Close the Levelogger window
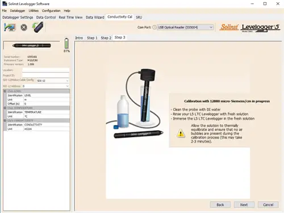The height and width of the screenshot is (213, 284). 278,3
